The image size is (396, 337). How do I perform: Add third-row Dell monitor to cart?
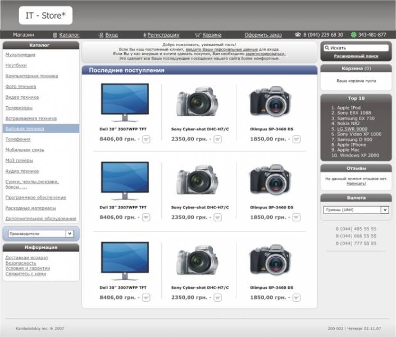point(146,298)
